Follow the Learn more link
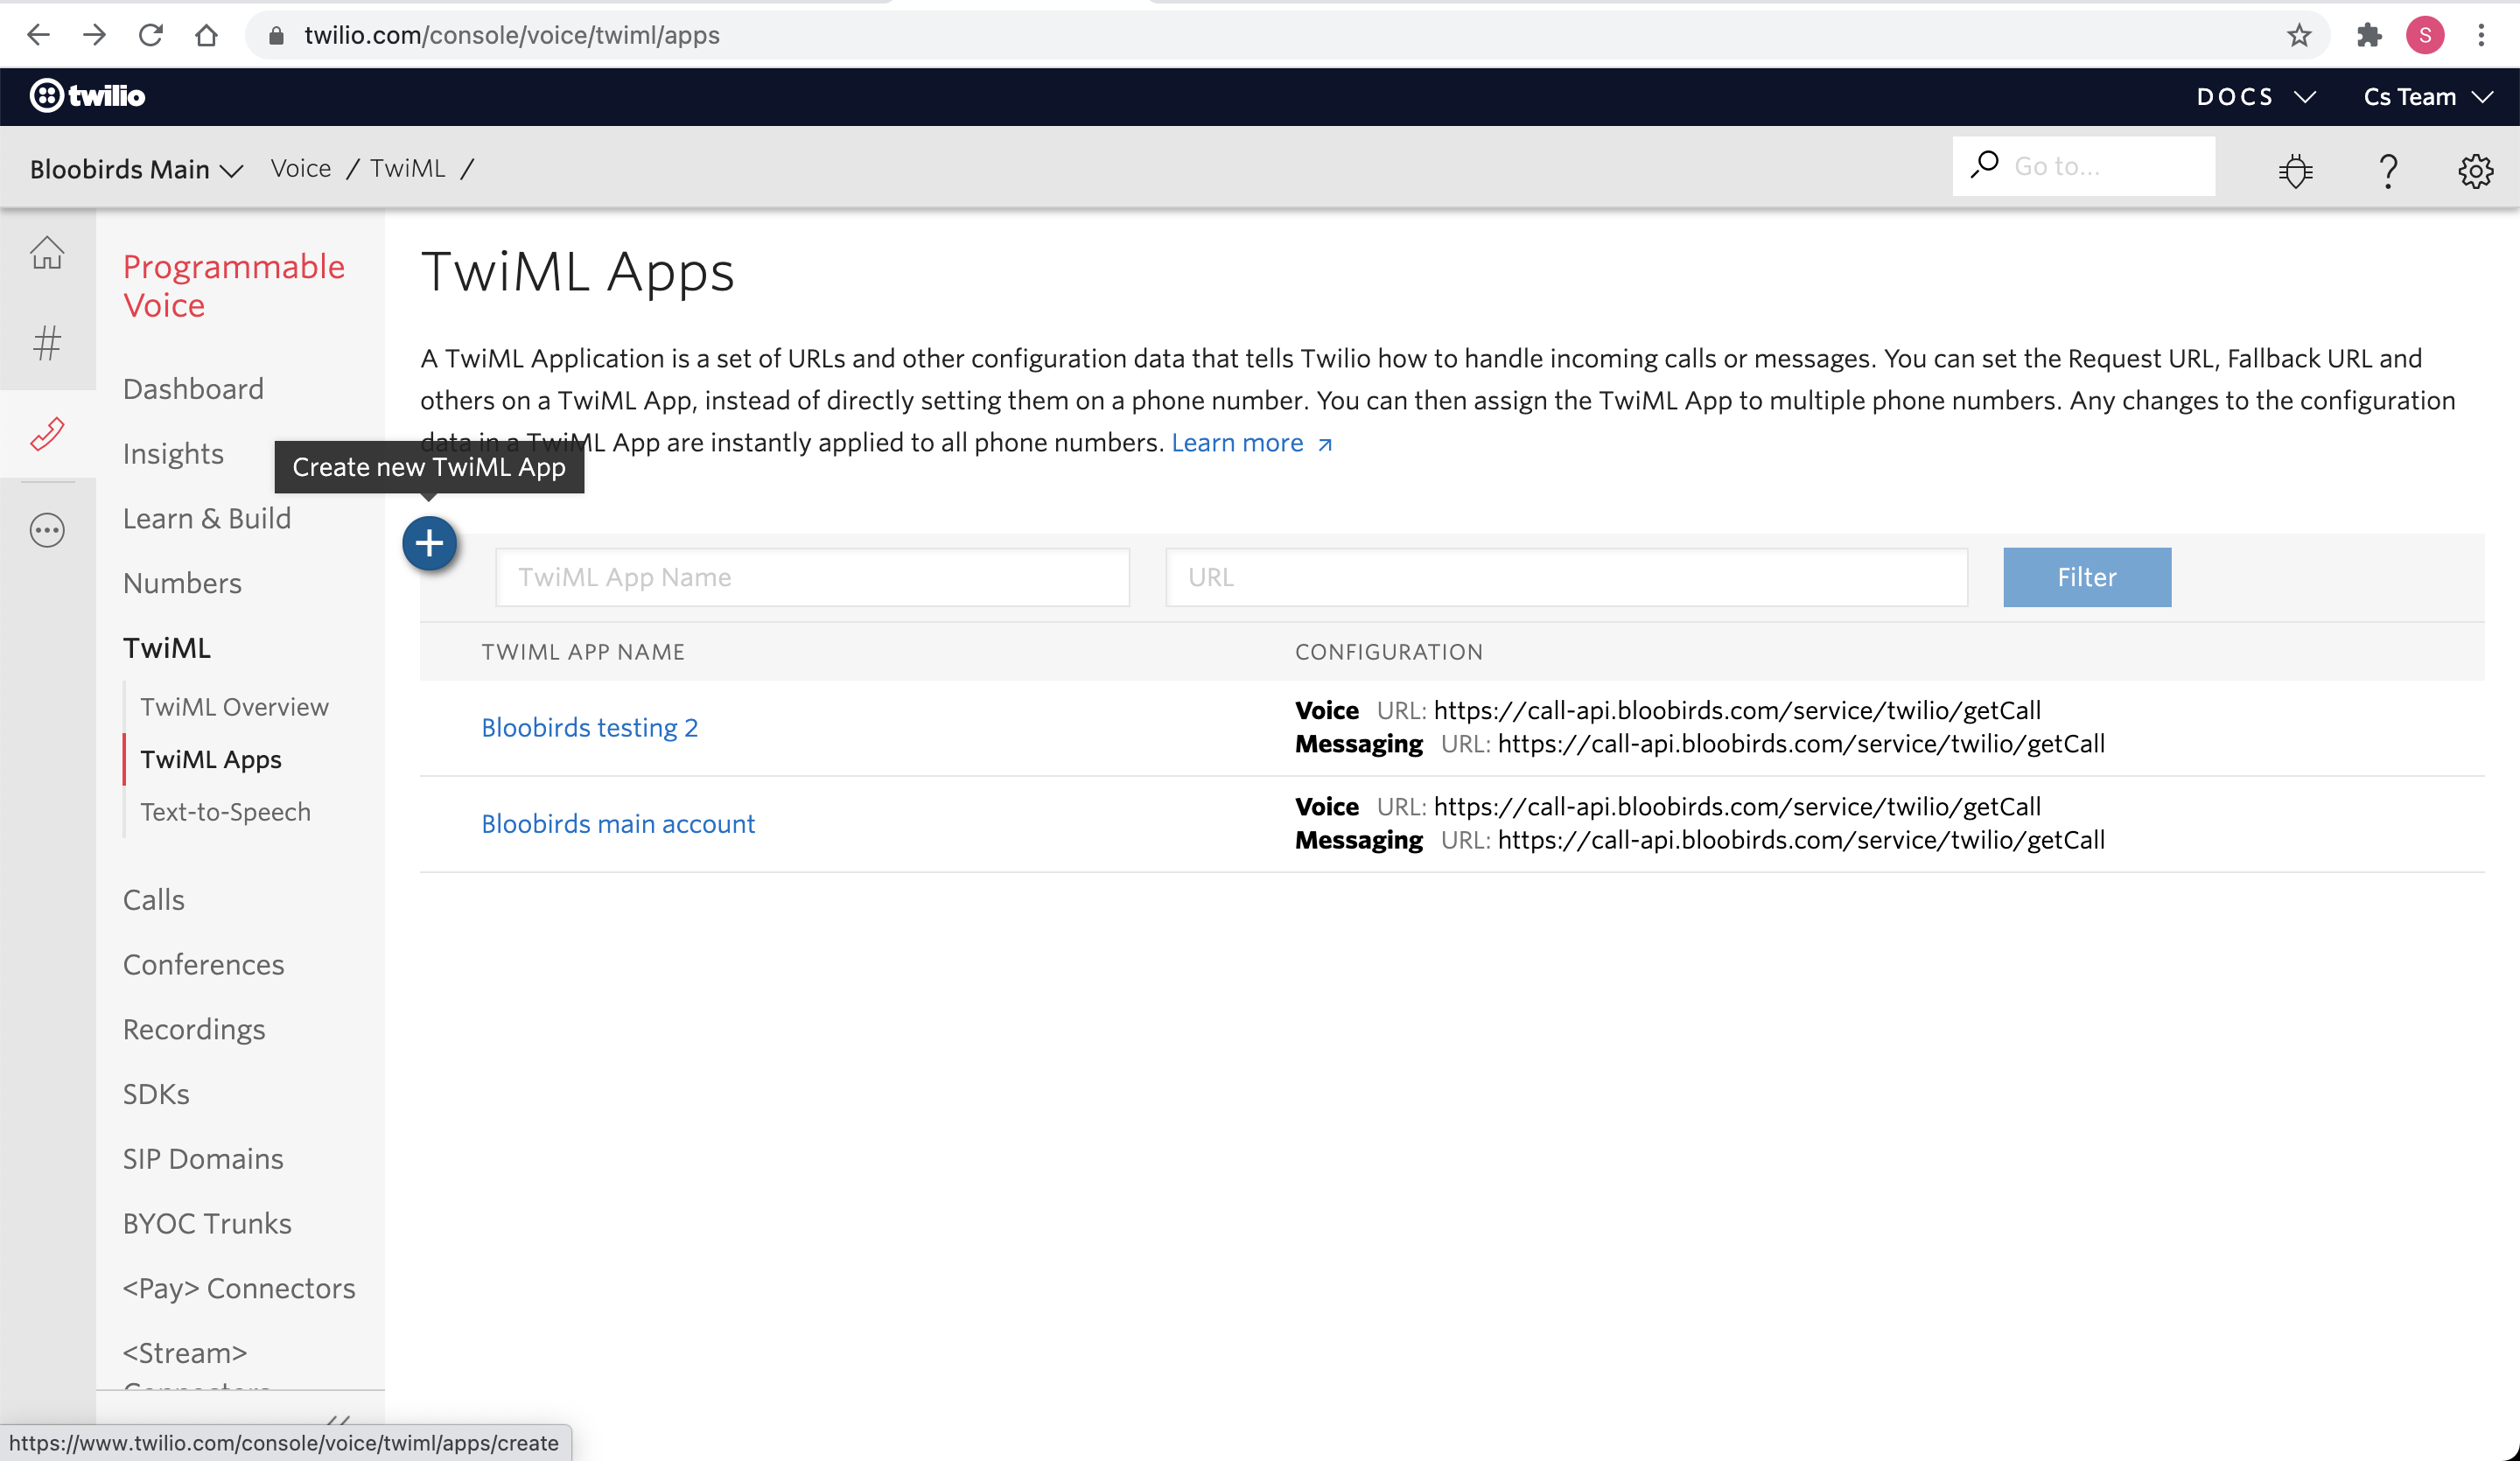2520x1461 pixels. point(1251,442)
